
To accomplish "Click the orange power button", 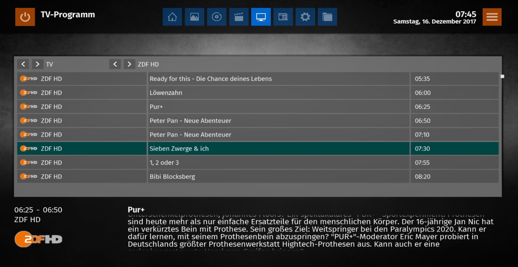I will [x=25, y=17].
